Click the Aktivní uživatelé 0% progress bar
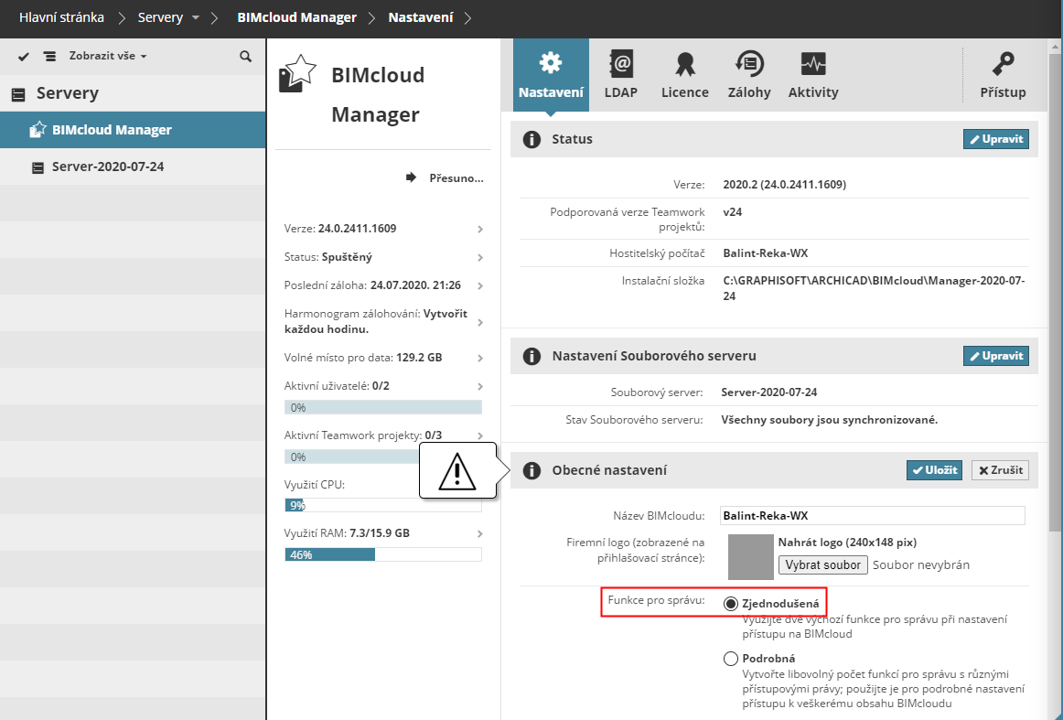The width and height of the screenshot is (1063, 720). (x=383, y=407)
